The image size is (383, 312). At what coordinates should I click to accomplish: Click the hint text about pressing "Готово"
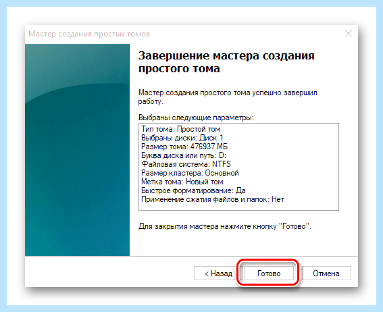click(225, 226)
